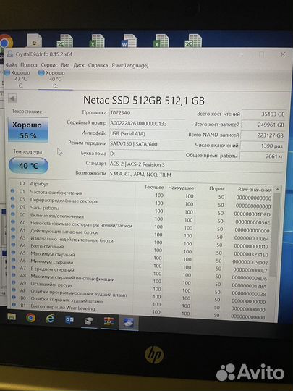The width and height of the screenshot is (293, 391).
Task: Click the host writes value 249961 GB
Action: point(263,125)
